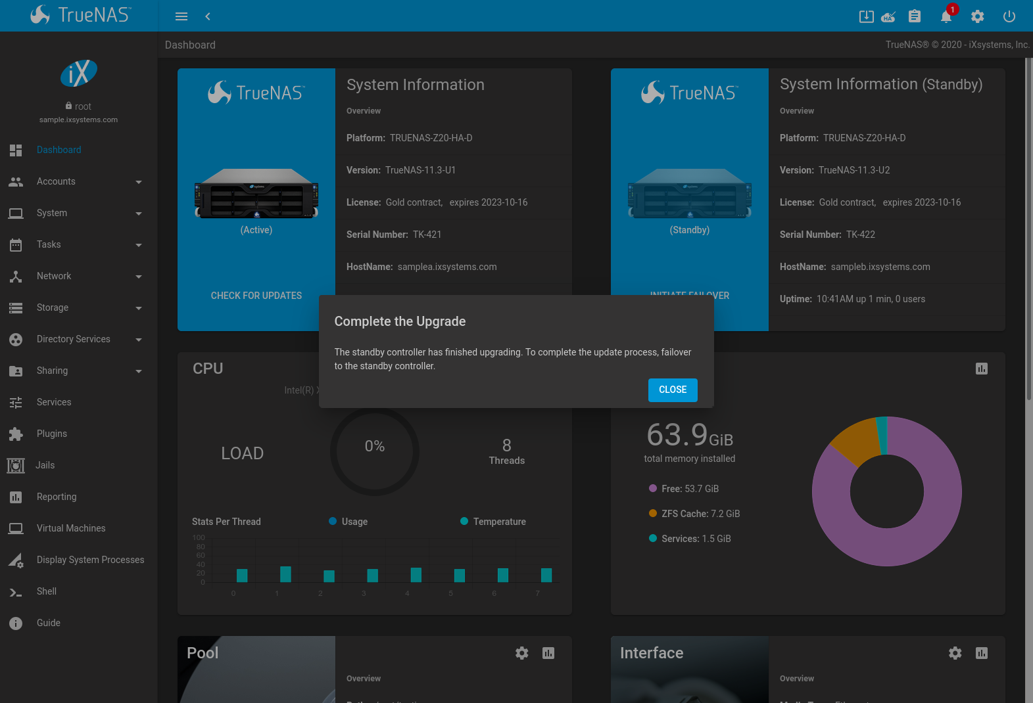Expand the Directory Services dropdown arrow

(x=139, y=340)
